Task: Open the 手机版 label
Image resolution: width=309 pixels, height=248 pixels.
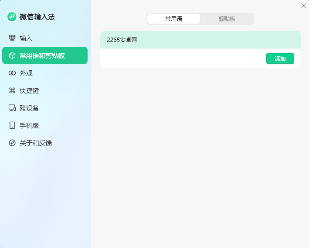Action: pyautogui.click(x=29, y=125)
